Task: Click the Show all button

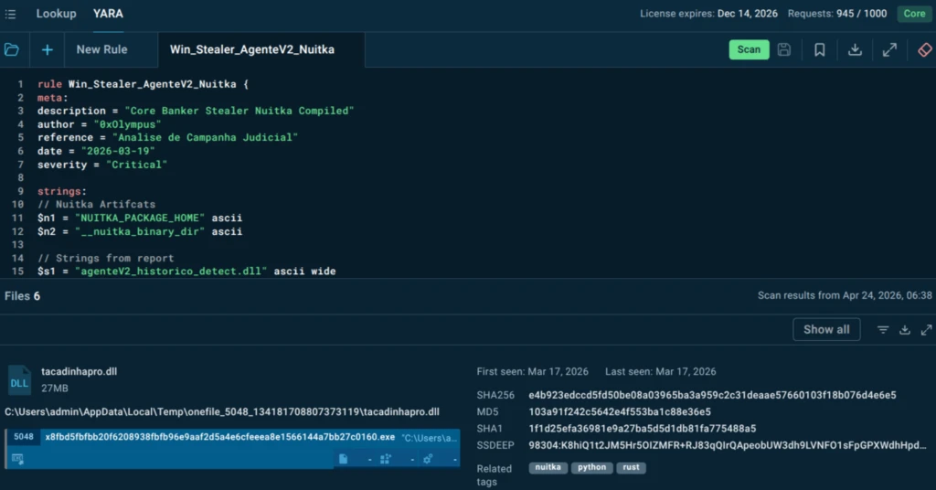Action: pyautogui.click(x=826, y=330)
